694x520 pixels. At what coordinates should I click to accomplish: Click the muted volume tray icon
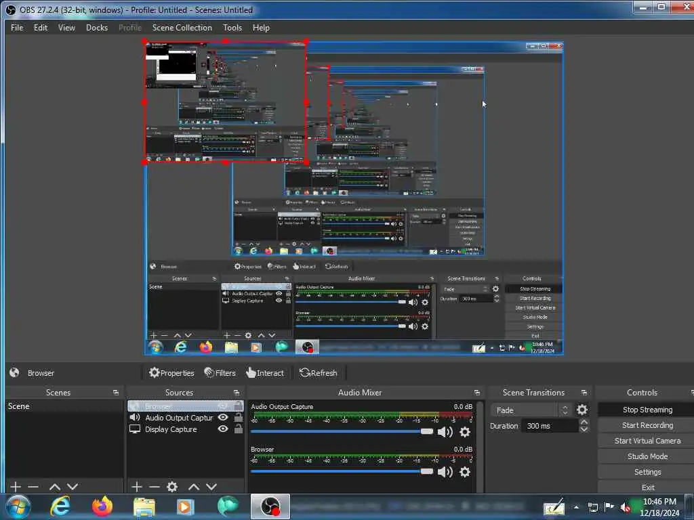pos(626,508)
